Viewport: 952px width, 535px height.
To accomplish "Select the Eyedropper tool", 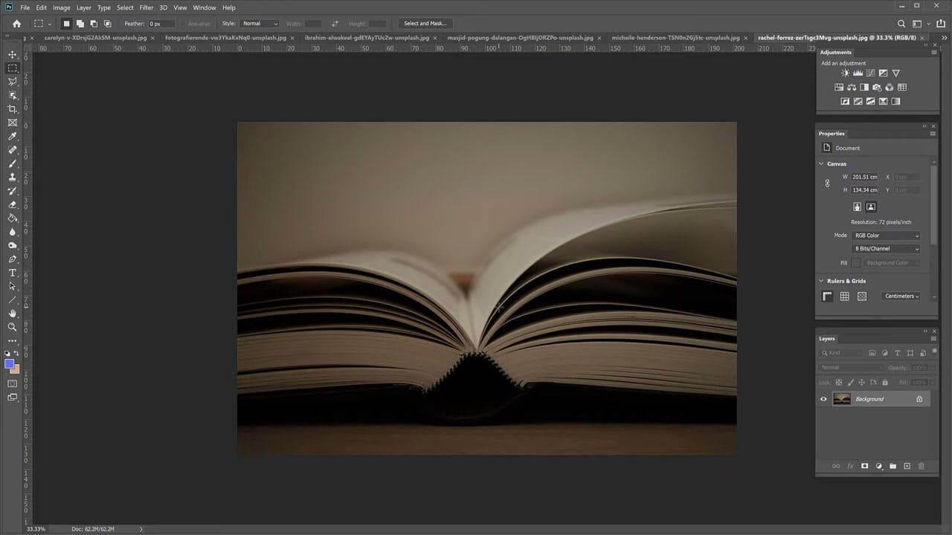I will click(12, 135).
